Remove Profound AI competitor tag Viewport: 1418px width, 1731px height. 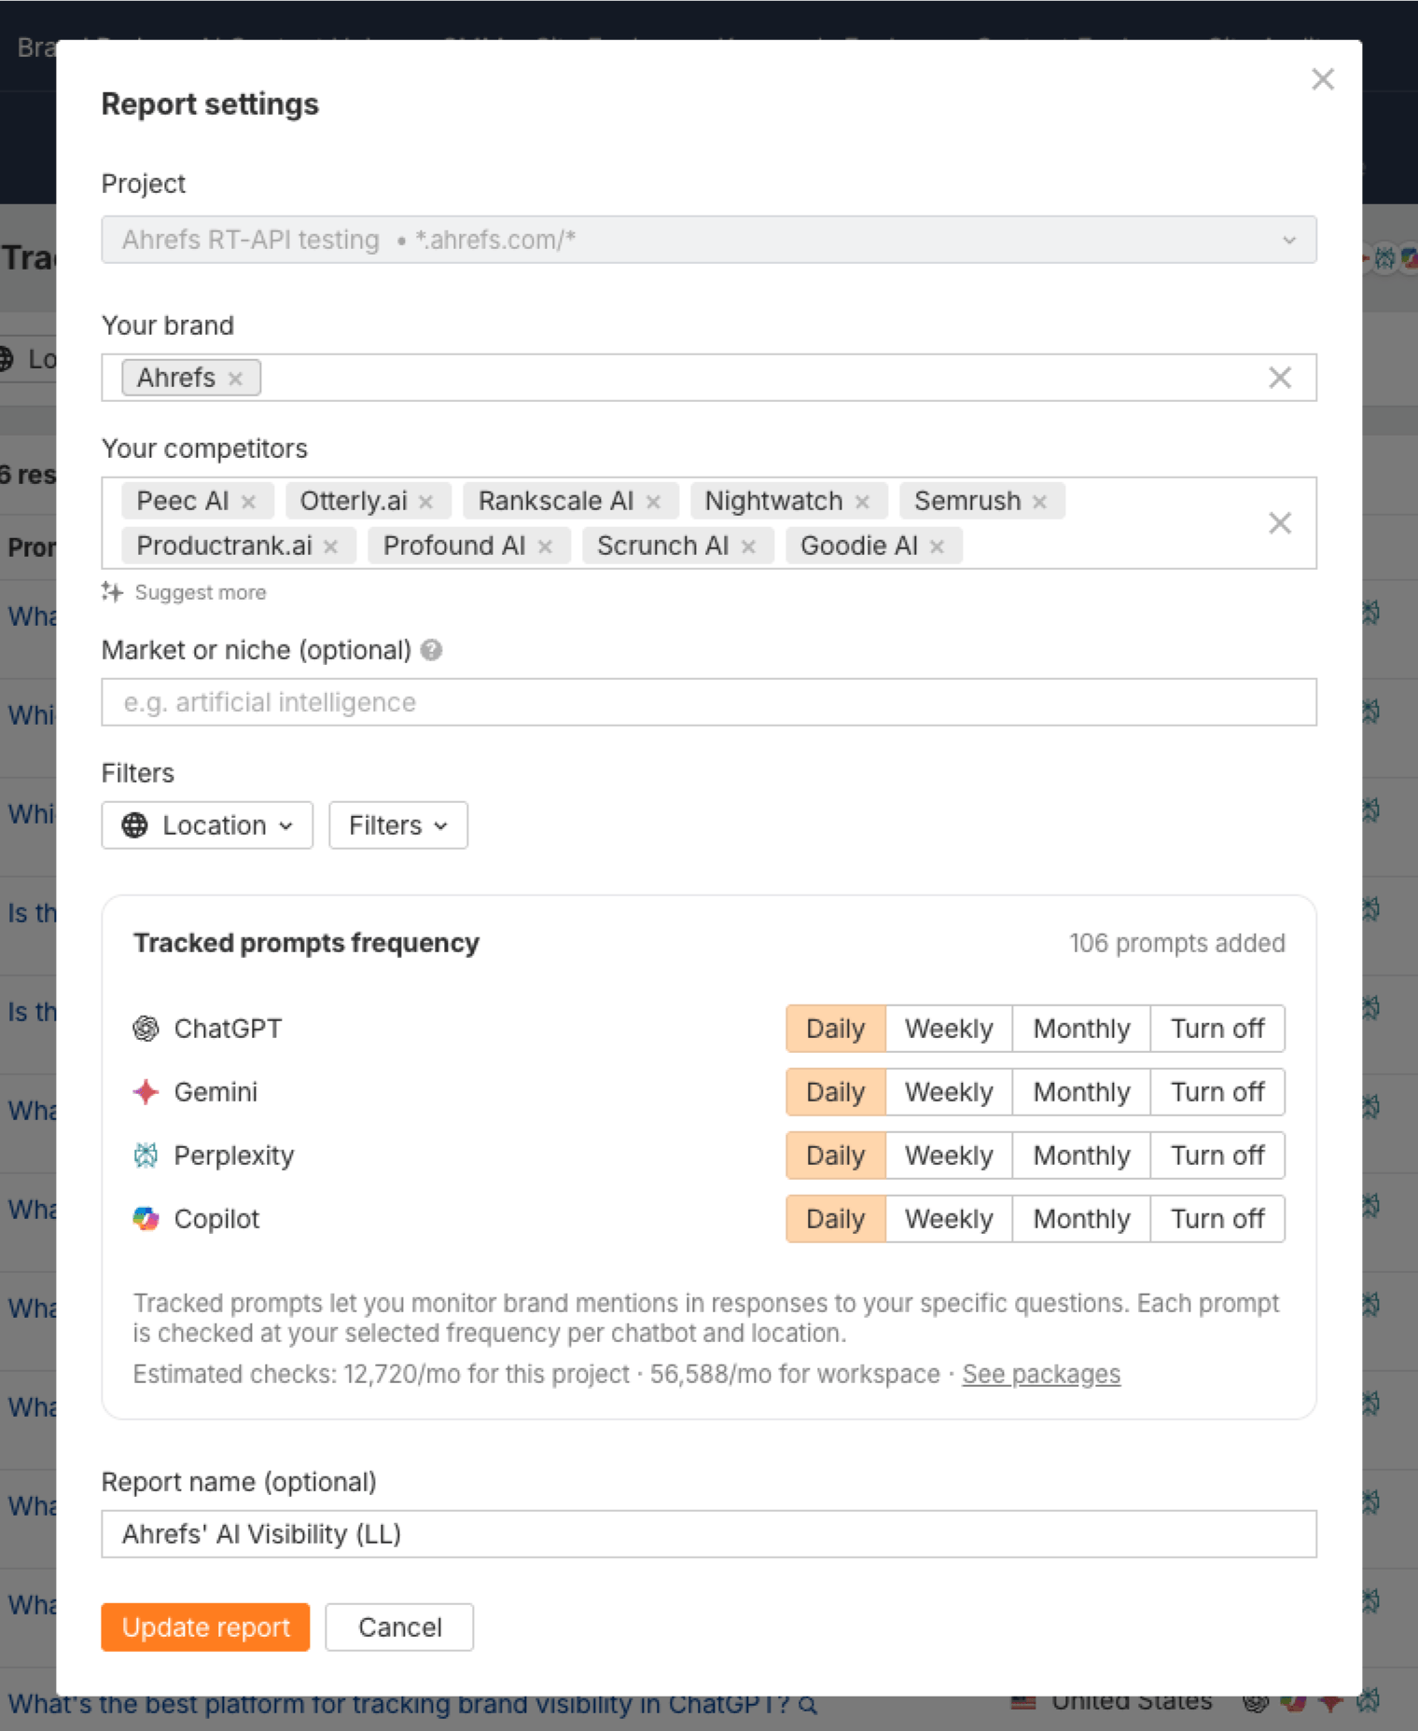[x=545, y=547]
